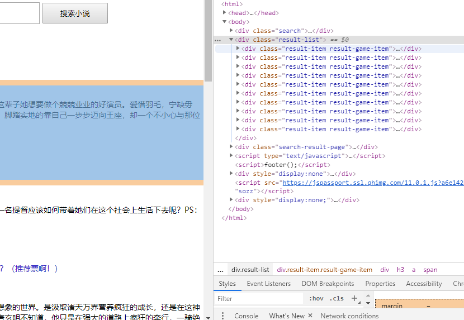Expand the search-result-page div node
Viewport: 464px width, 320px height.
(x=231, y=147)
